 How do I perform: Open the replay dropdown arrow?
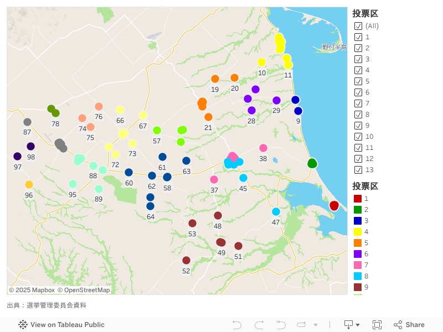316,325
